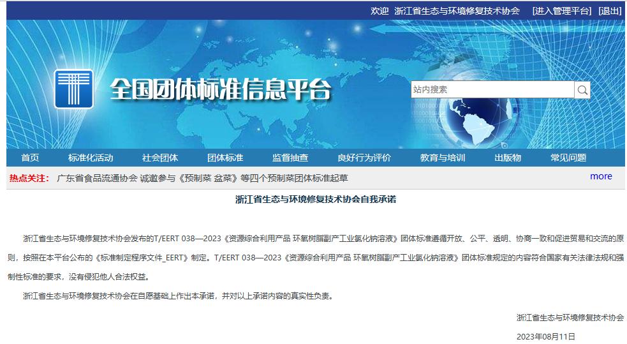Viewport: 627px width, 344px height.
Task: Click the date 2023年08月11日
Action: click(x=546, y=336)
